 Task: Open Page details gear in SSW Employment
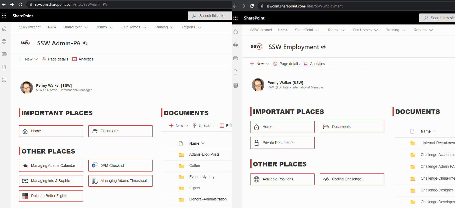point(275,64)
